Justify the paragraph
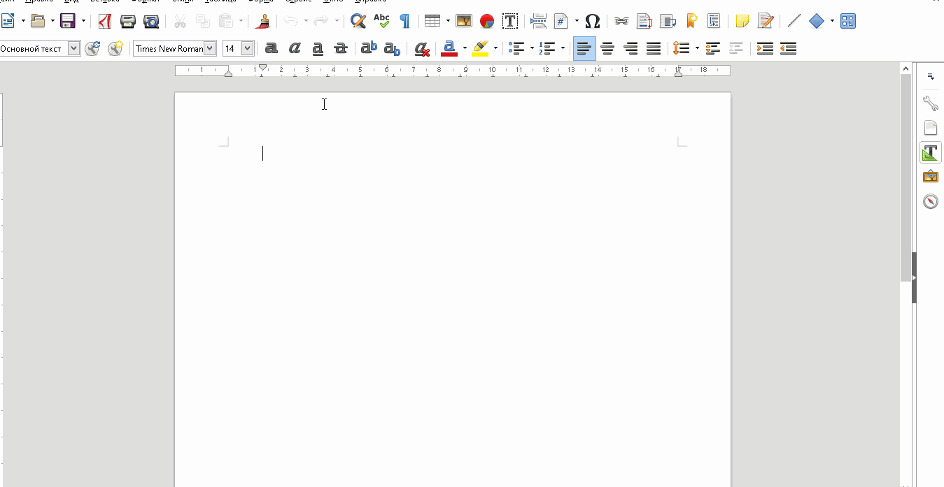Image resolution: width=944 pixels, height=487 pixels. pyautogui.click(x=654, y=48)
